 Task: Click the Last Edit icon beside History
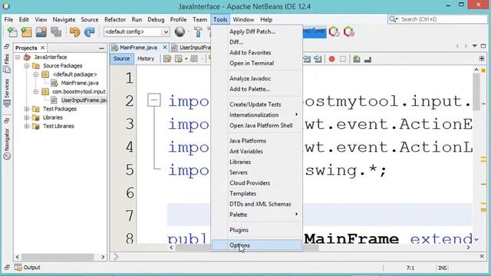click(167, 59)
